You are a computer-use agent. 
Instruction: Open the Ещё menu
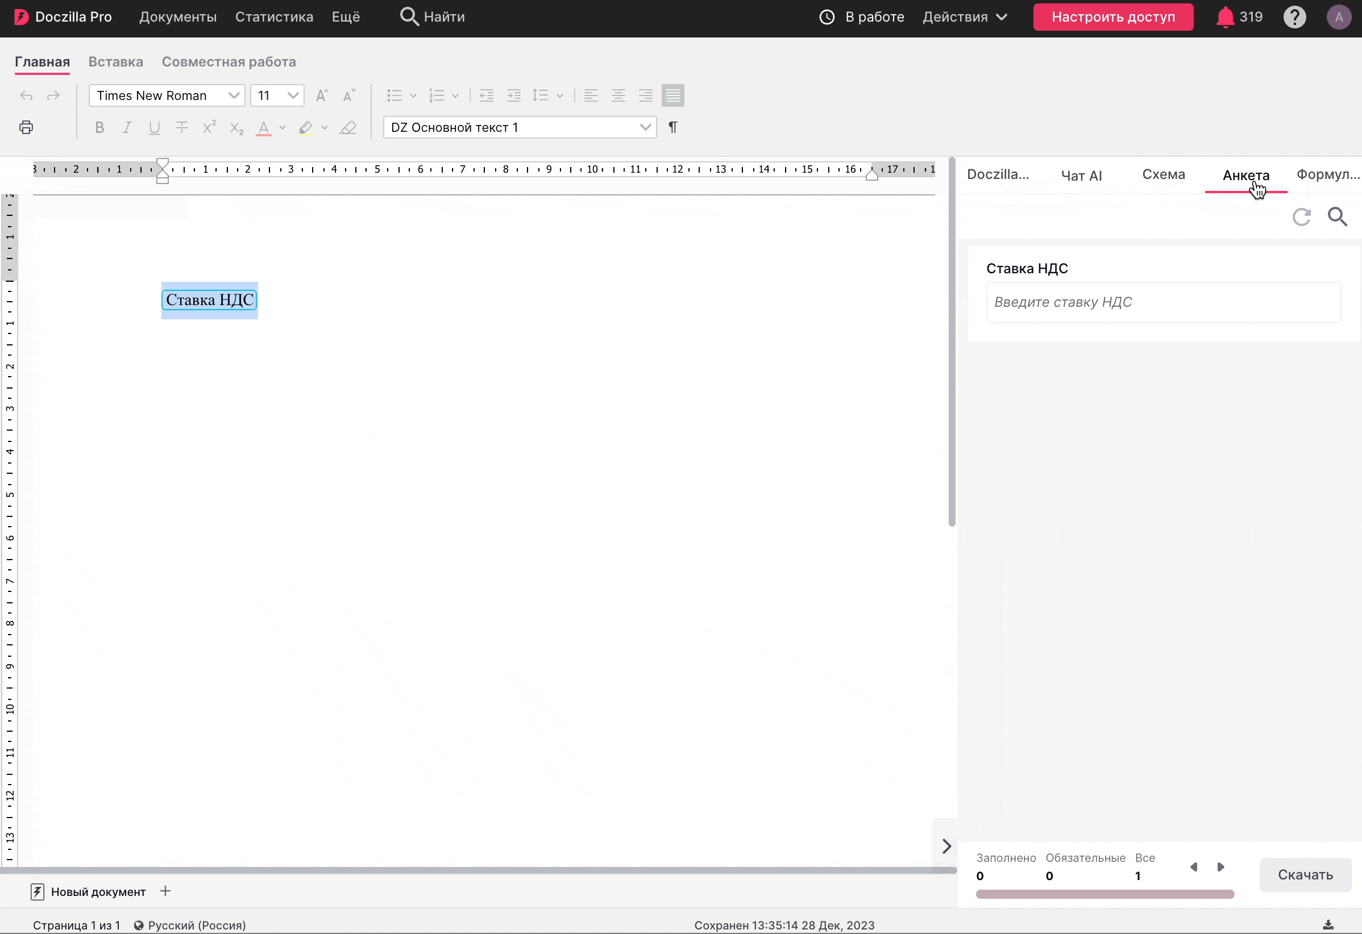click(x=346, y=17)
